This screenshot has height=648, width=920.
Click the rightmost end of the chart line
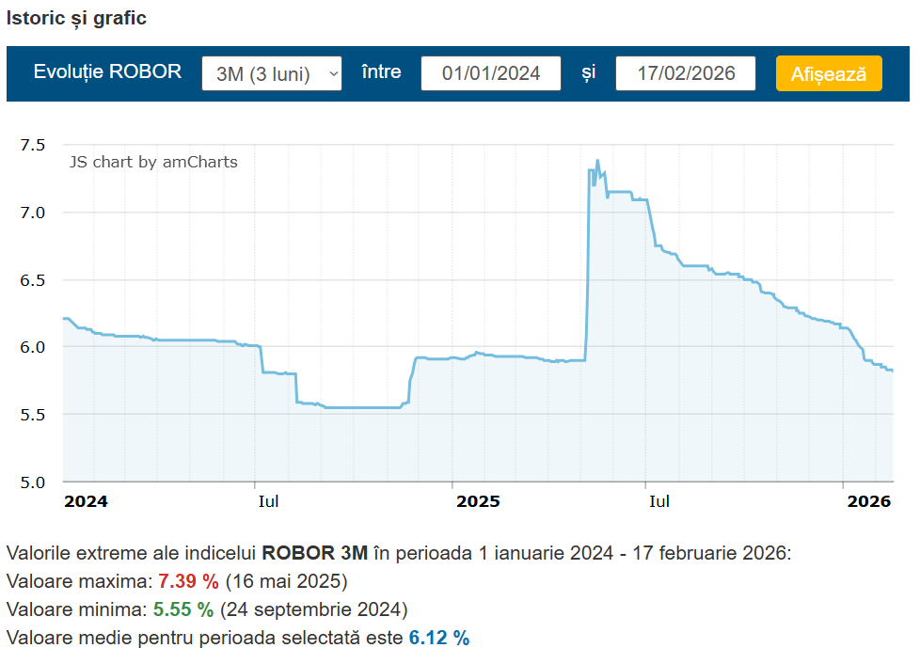coord(892,371)
